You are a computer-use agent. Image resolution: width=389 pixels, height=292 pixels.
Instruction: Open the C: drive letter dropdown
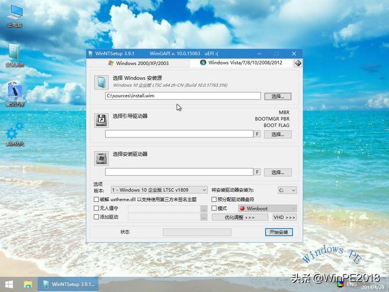point(287,190)
